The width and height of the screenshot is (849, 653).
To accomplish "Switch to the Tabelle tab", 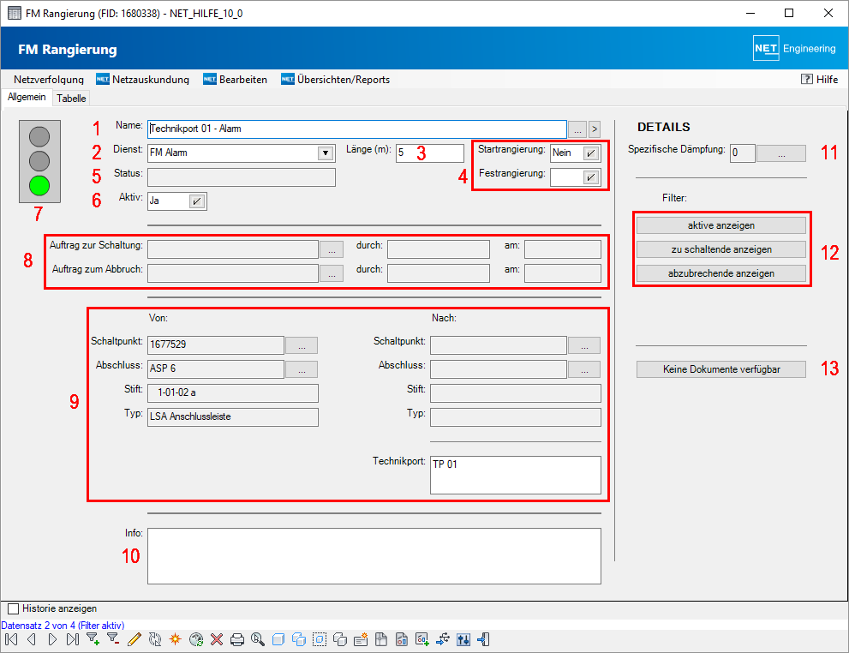I will click(71, 98).
